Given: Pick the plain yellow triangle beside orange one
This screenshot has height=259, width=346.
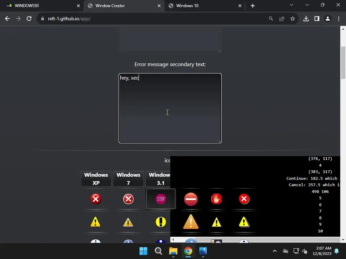Looking at the screenshot, I should pyautogui.click(x=217, y=222).
